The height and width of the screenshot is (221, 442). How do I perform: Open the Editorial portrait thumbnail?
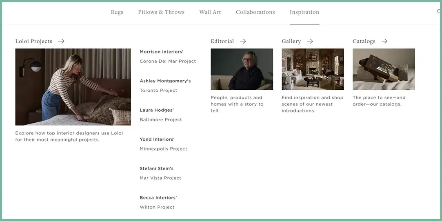pos(242,69)
